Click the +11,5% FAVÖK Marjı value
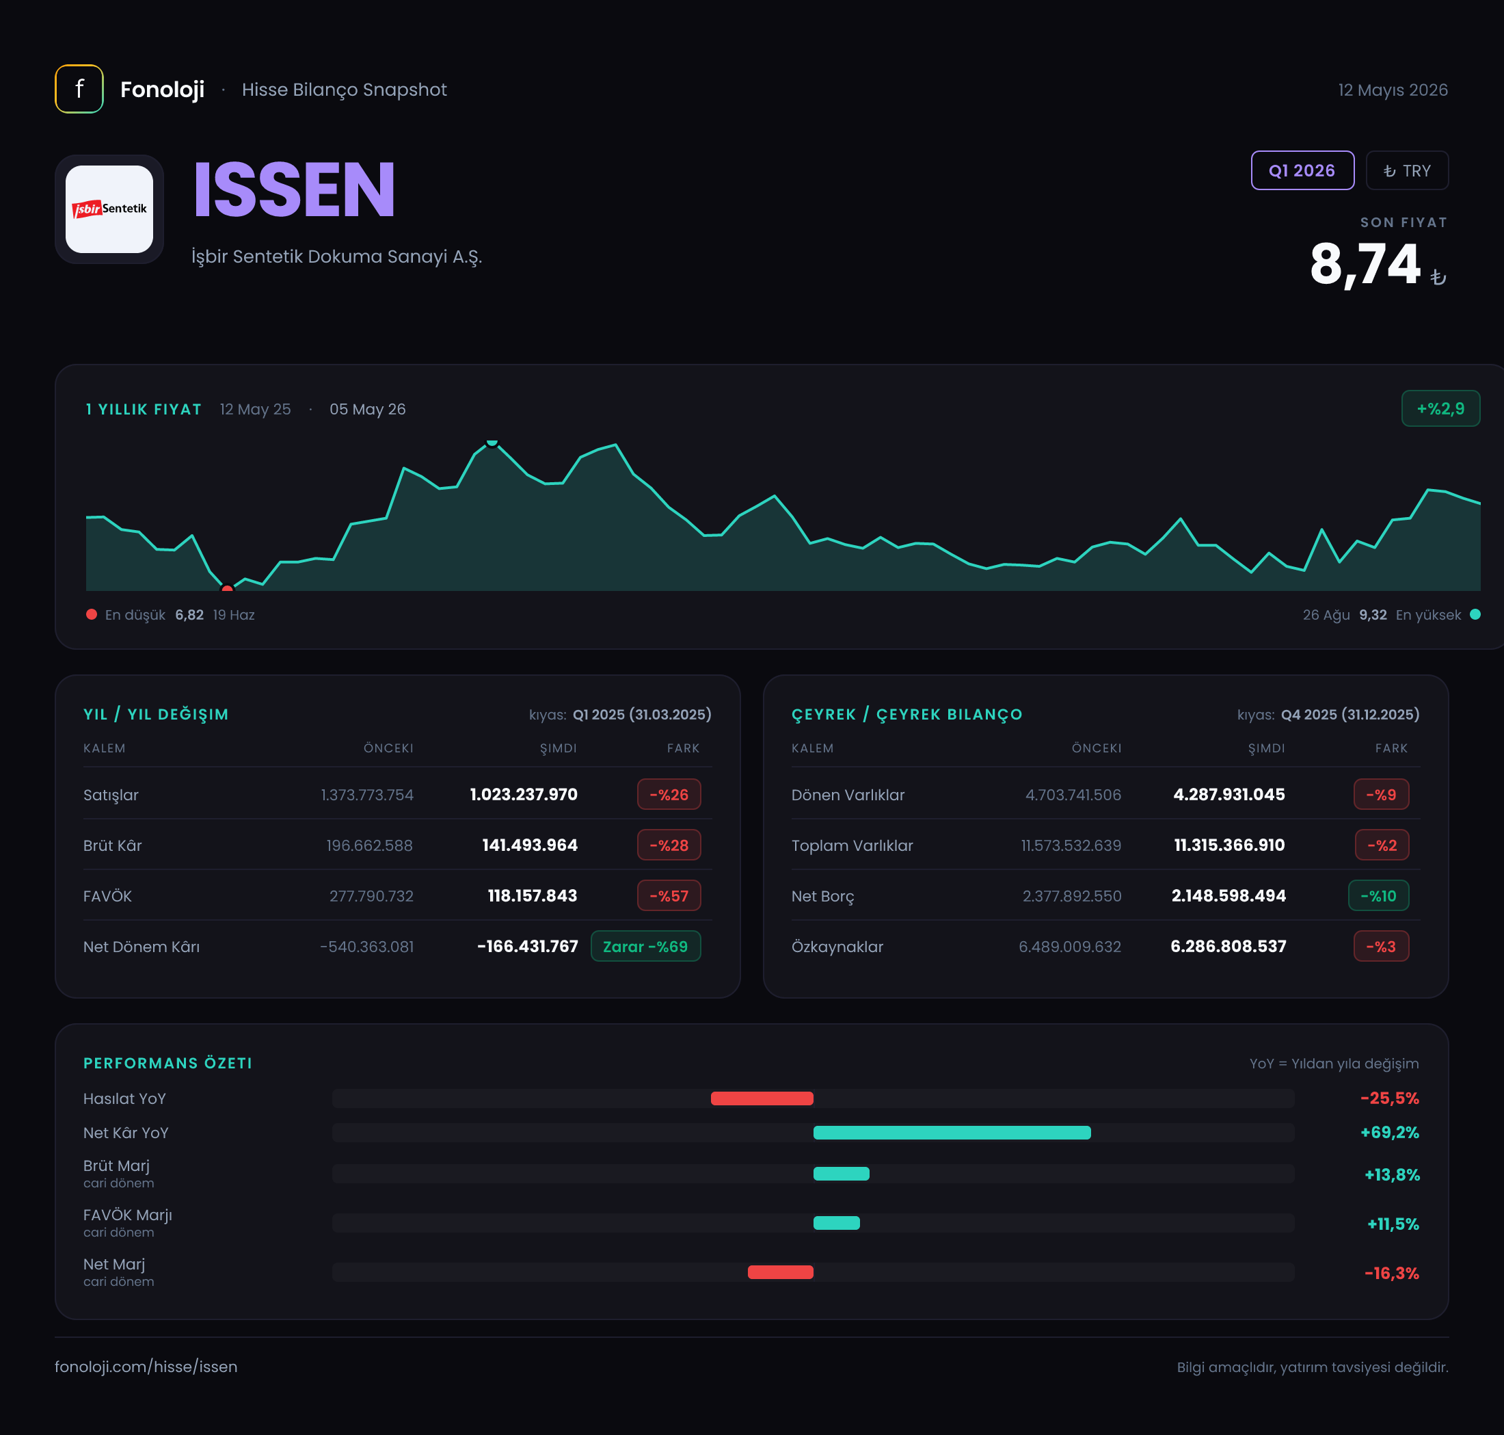 1393,1223
